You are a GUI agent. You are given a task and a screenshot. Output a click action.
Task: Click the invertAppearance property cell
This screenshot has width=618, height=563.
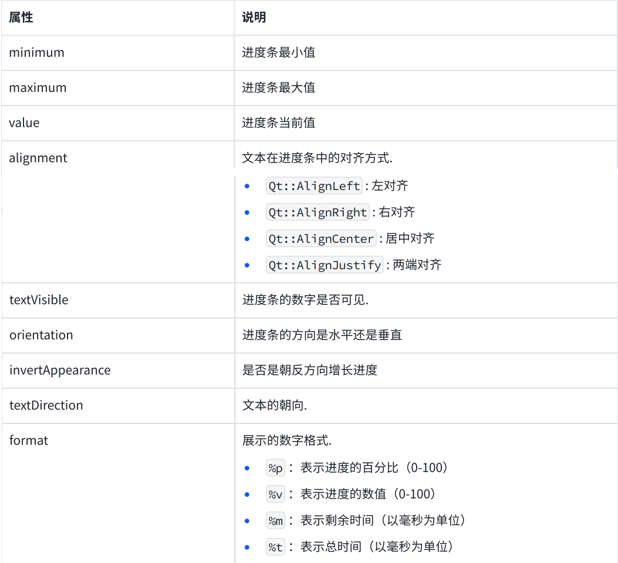(117, 370)
